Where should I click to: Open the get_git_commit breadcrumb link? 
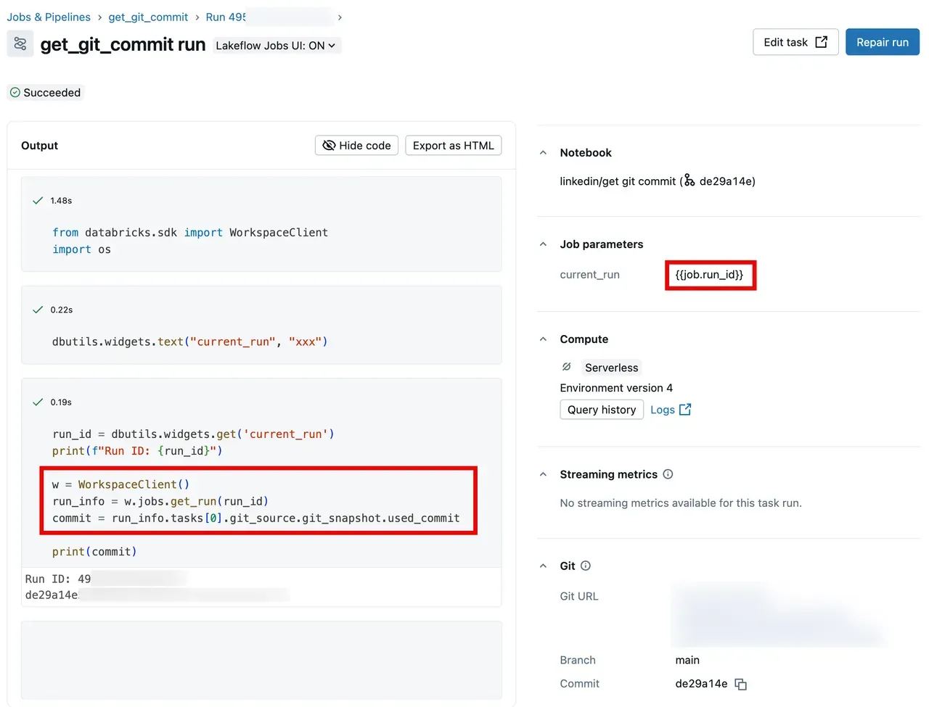coord(148,17)
